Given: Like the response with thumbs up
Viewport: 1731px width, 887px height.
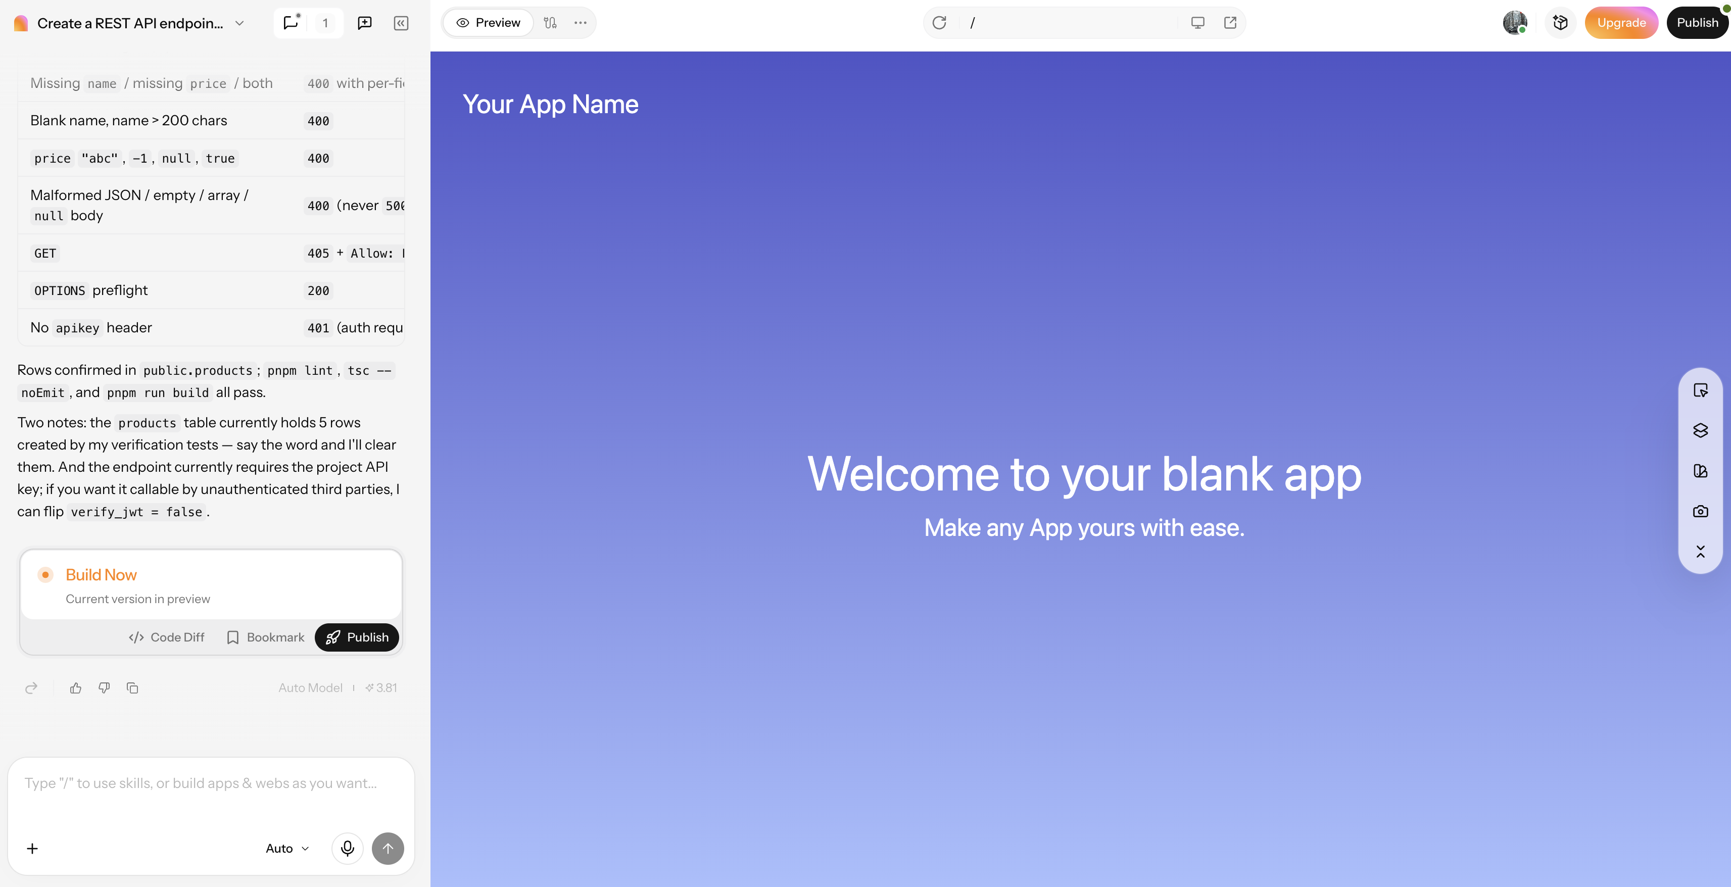Looking at the screenshot, I should click(x=75, y=688).
